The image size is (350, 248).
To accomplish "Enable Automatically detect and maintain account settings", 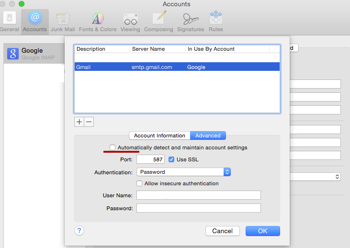I will point(113,147).
